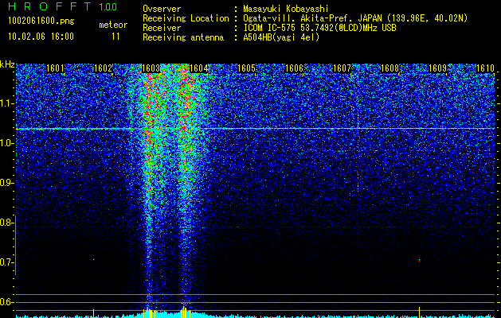Click the 1605 time marker

(246, 68)
